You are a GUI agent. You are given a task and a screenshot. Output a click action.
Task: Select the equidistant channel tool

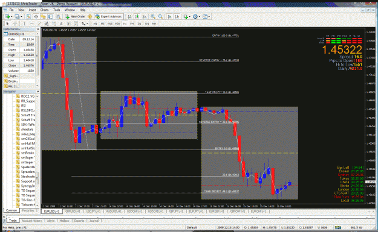(47, 24)
